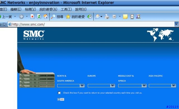
Task: Click the network switches product image
Action: (37, 80)
